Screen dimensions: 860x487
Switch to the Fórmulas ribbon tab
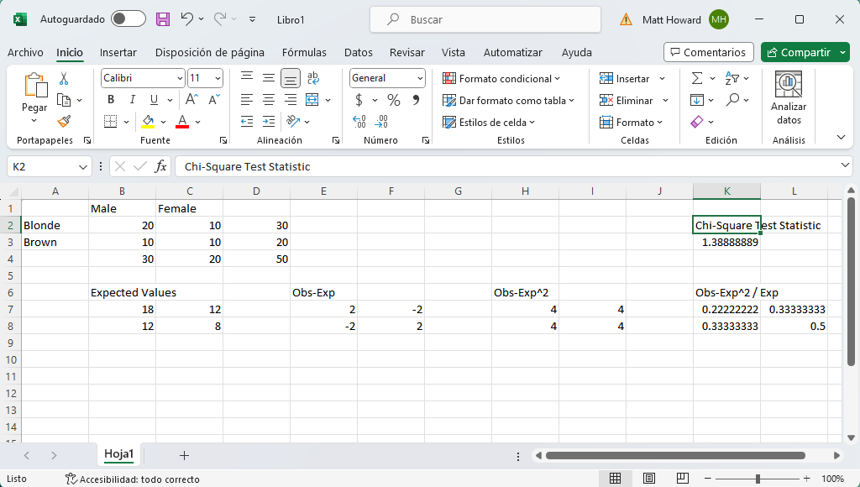pyautogui.click(x=304, y=52)
